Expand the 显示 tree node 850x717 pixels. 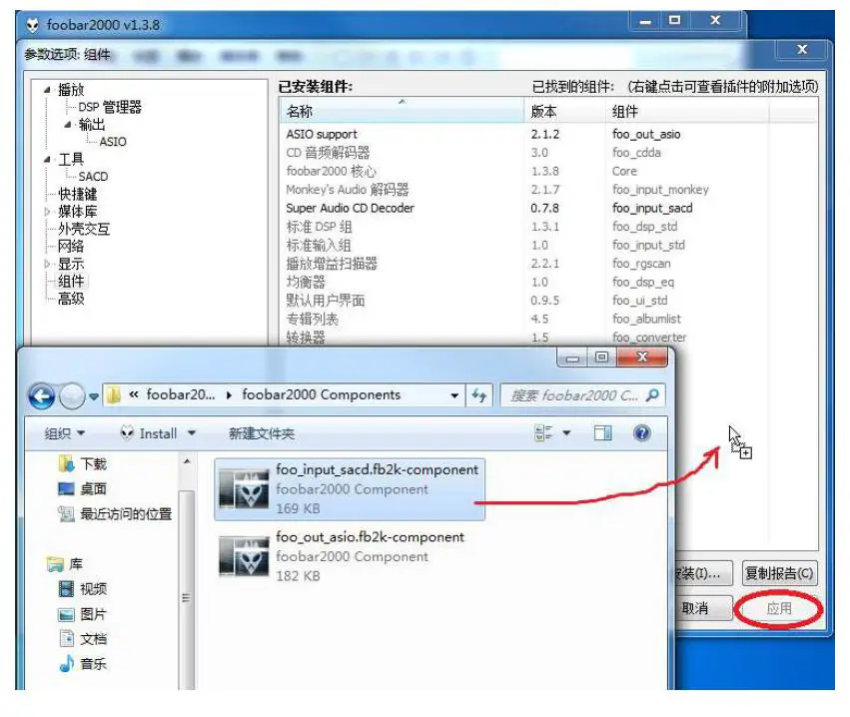click(x=47, y=264)
